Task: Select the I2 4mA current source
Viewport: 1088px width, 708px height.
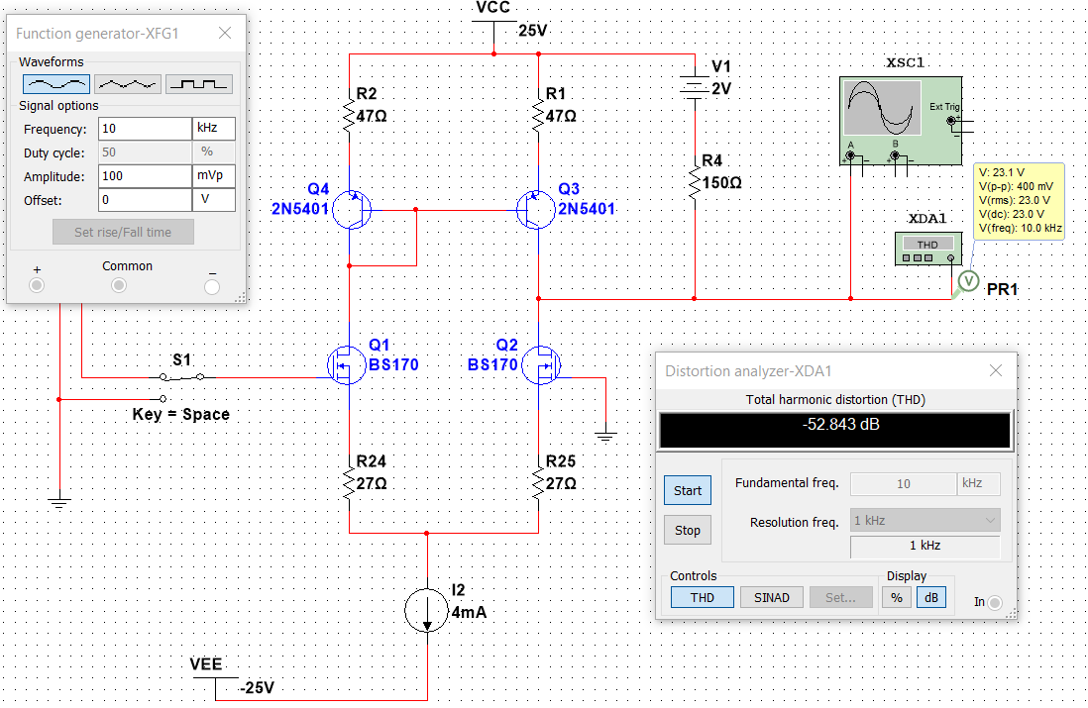Action: pos(427,611)
